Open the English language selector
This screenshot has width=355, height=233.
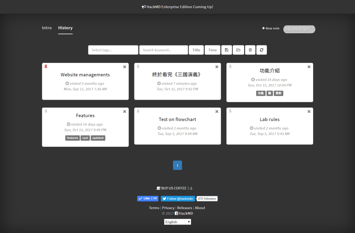[x=177, y=222]
